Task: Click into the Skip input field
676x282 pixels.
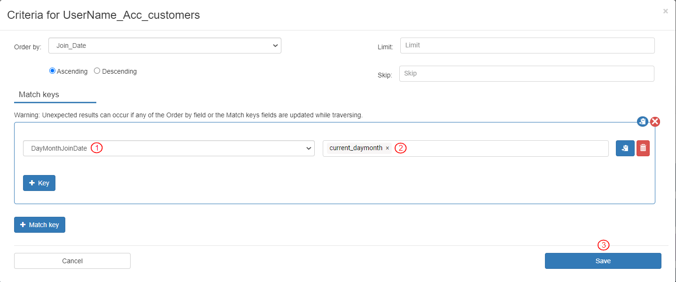Action: click(526, 74)
